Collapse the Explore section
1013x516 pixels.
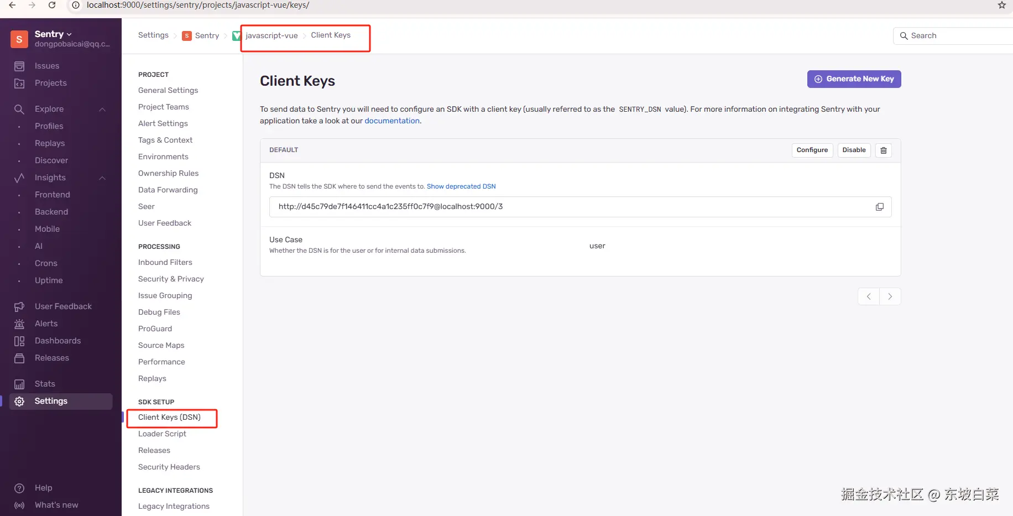point(102,110)
